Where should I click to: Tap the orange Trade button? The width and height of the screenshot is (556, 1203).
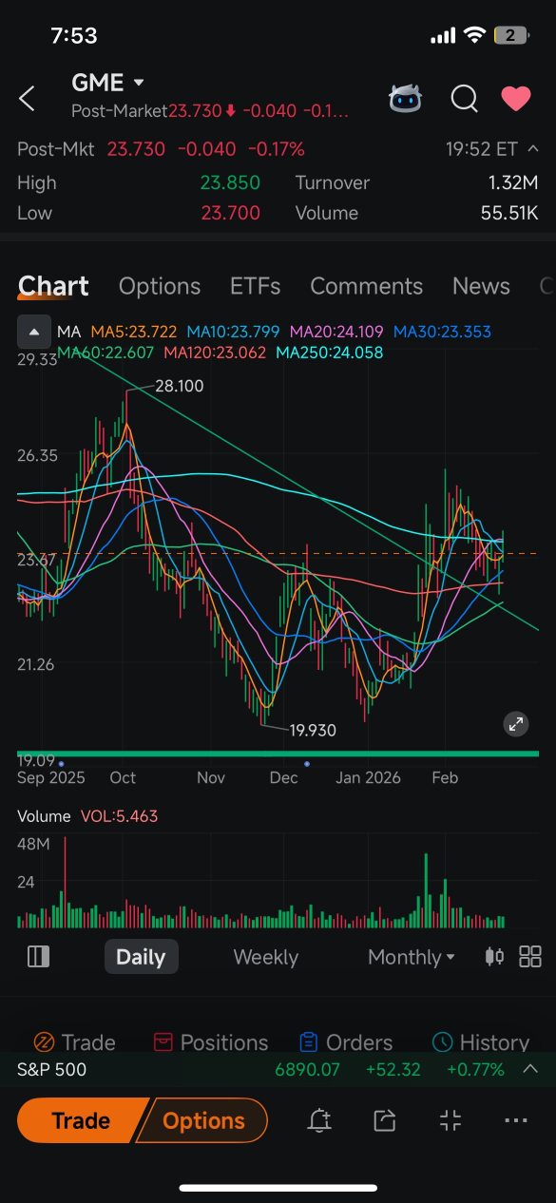click(83, 1121)
